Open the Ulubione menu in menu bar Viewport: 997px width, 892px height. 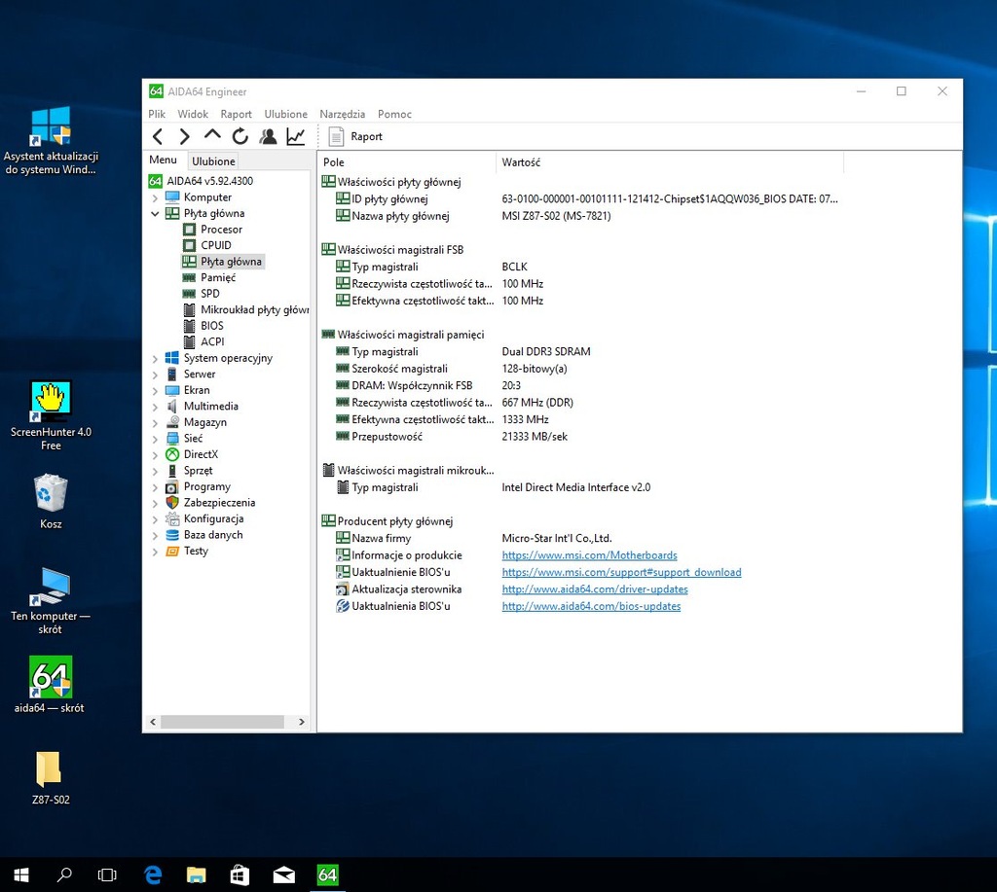tap(285, 114)
